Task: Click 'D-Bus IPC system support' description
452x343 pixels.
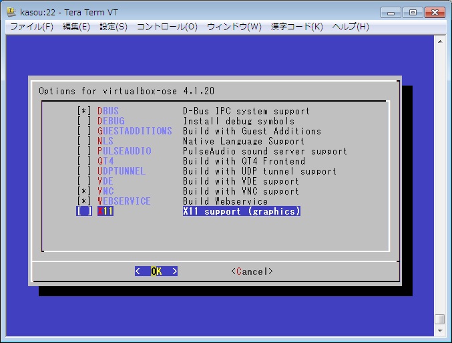Action: 246,111
